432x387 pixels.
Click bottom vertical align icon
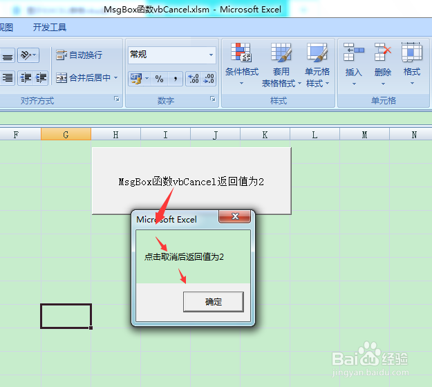7,55
